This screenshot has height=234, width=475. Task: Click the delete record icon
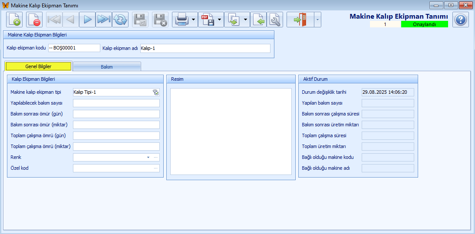click(x=34, y=20)
